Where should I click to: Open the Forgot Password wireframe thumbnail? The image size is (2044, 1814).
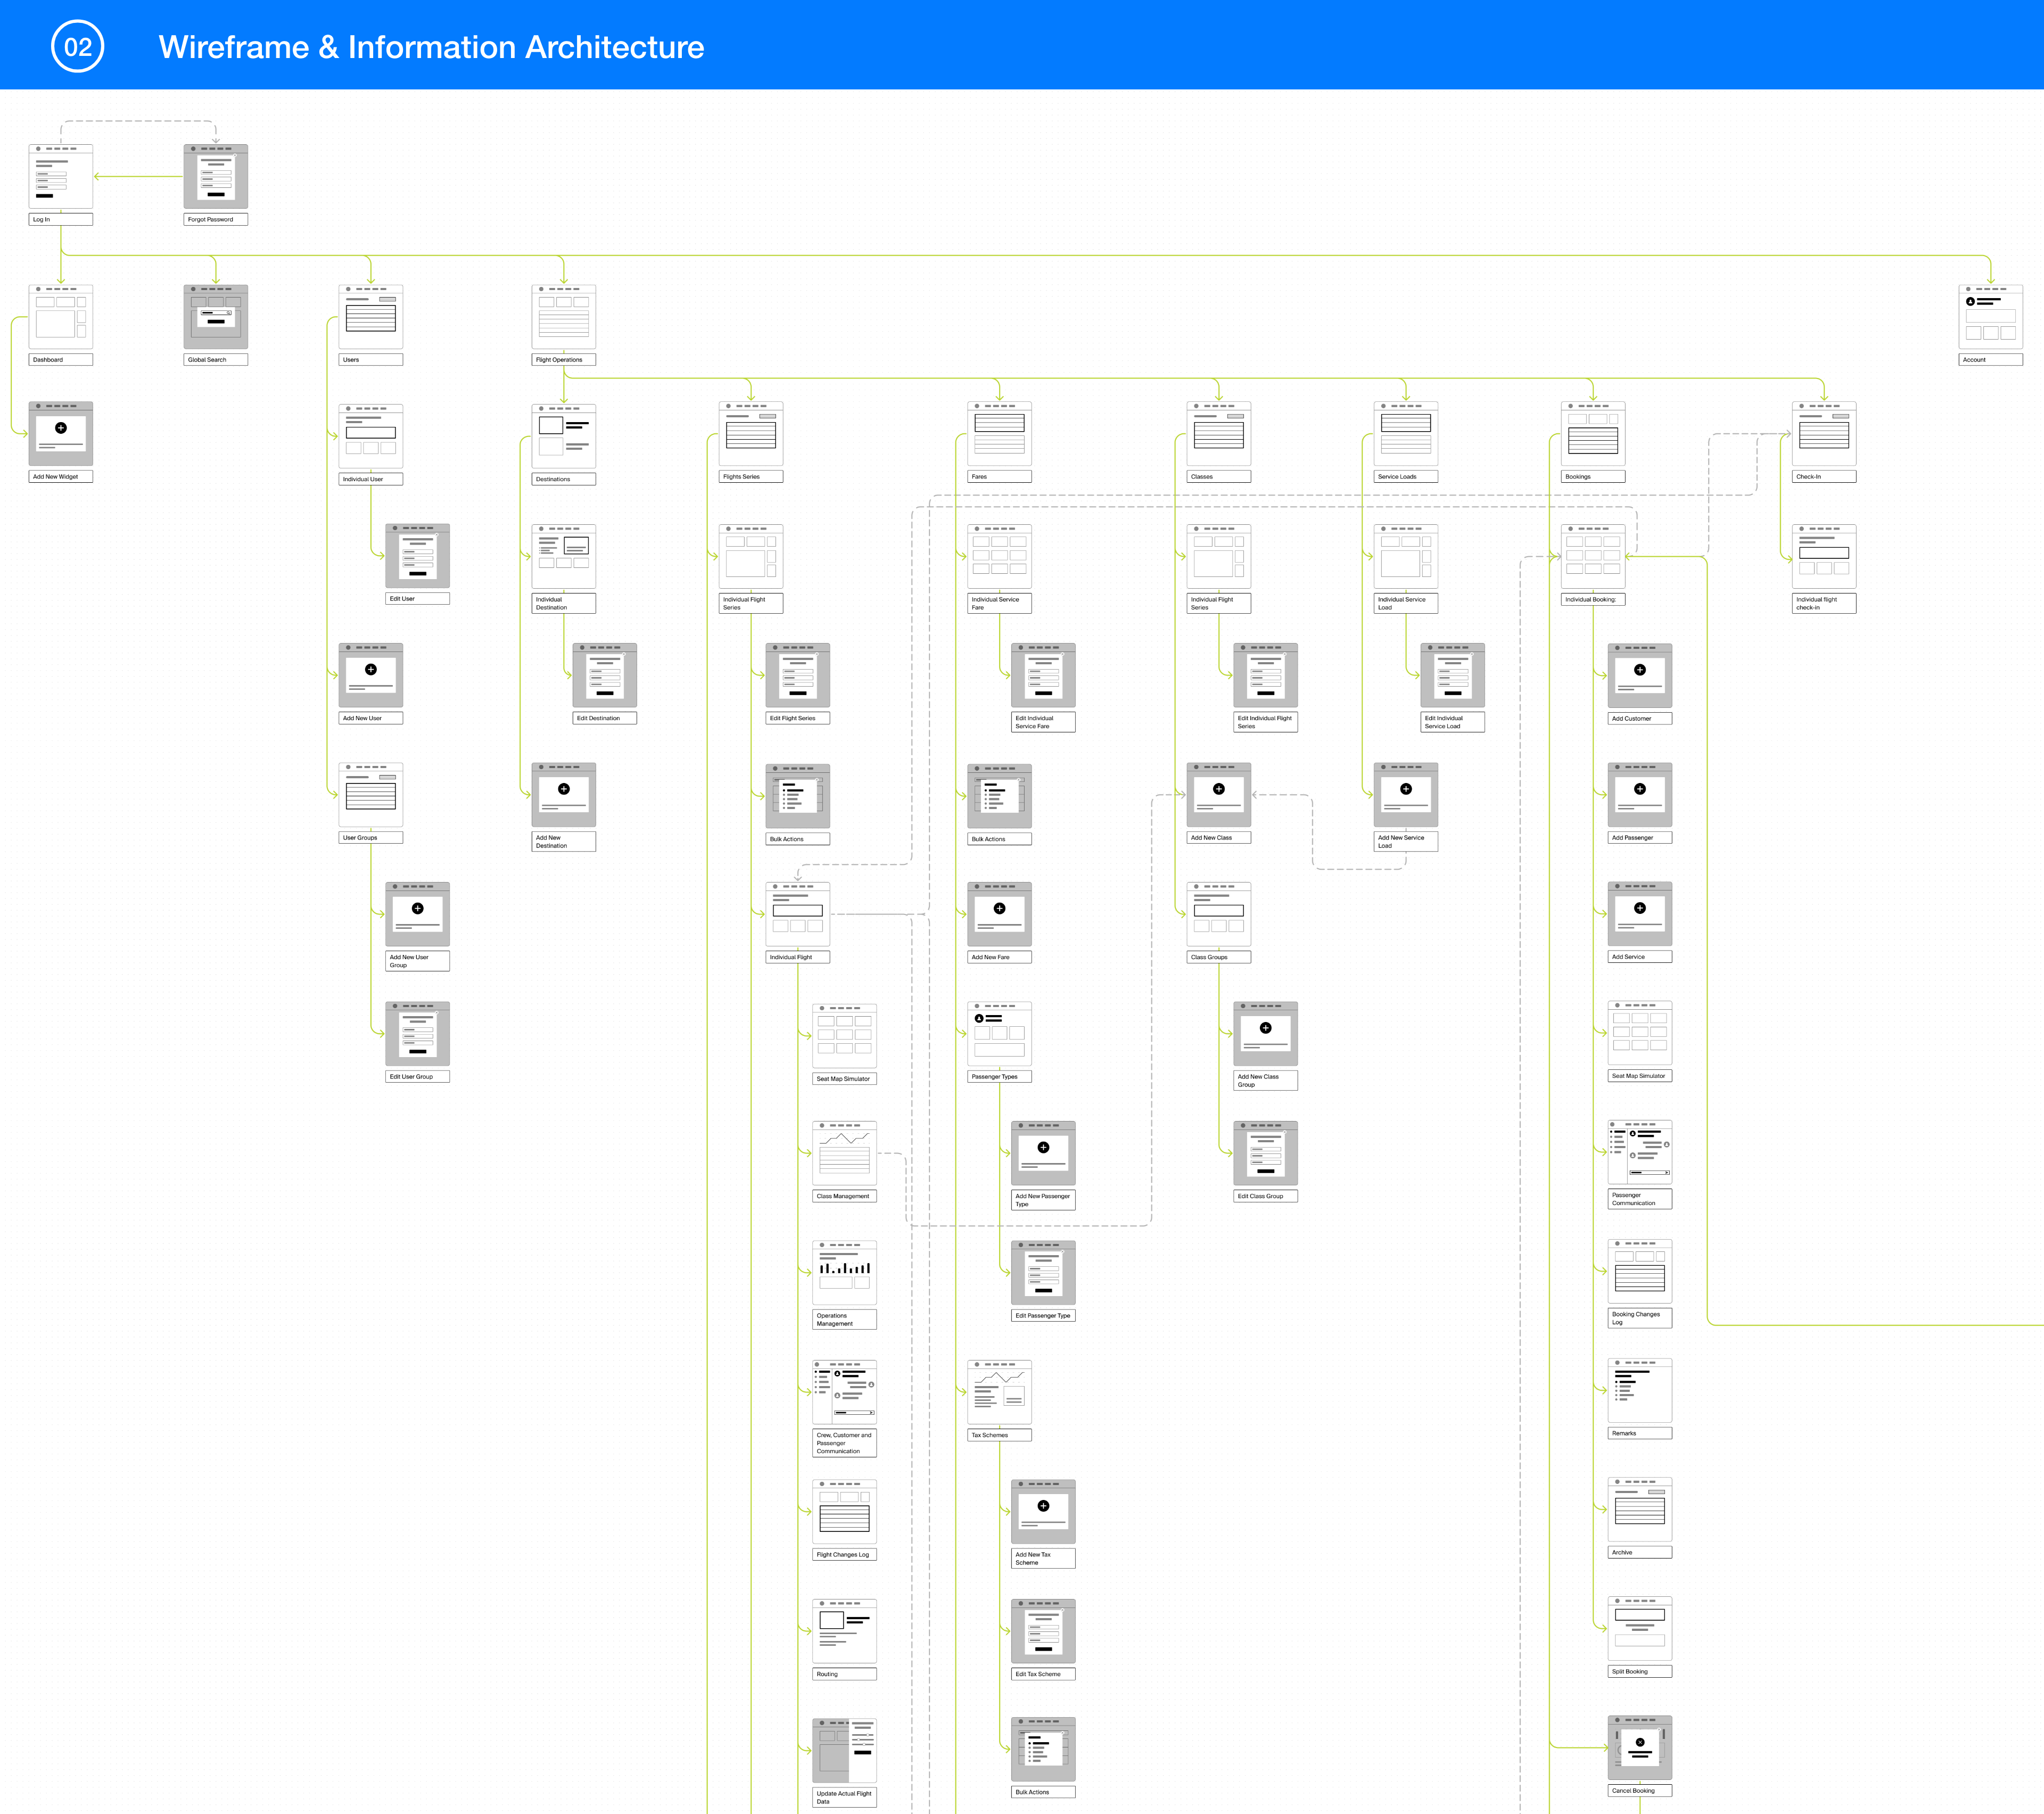coord(215,176)
